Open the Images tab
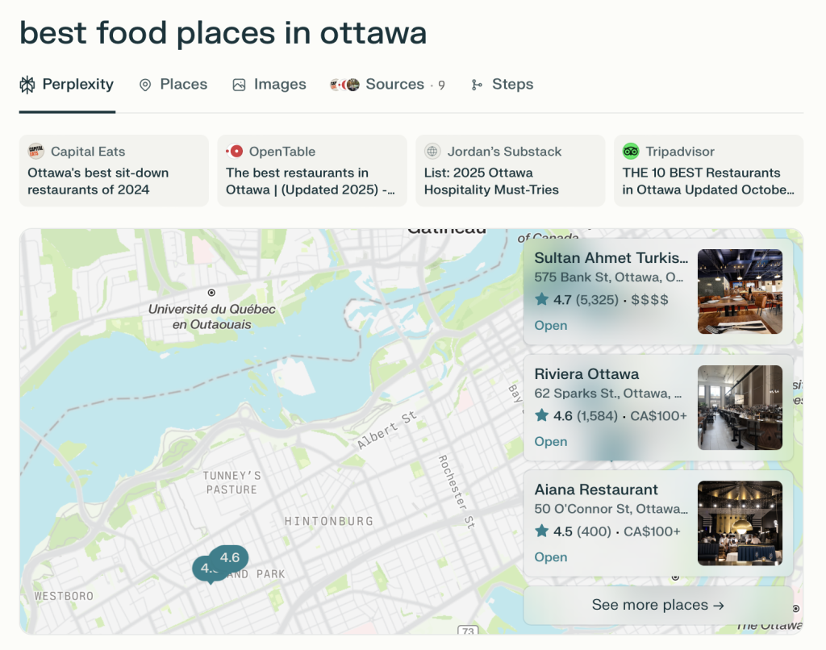The image size is (826, 650). click(x=279, y=85)
